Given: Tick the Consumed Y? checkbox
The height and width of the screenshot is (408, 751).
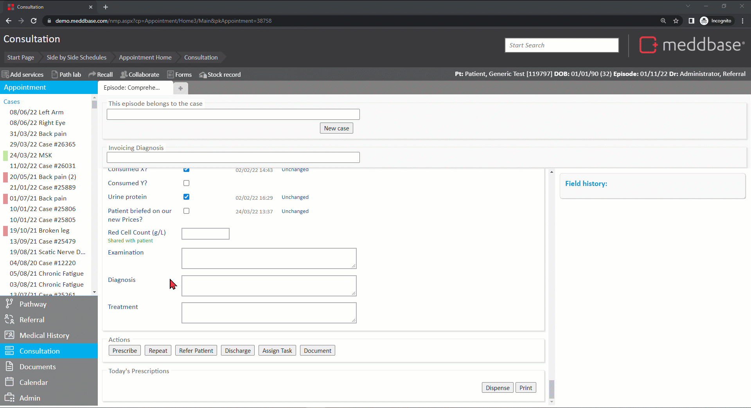Looking at the screenshot, I should coord(186,183).
